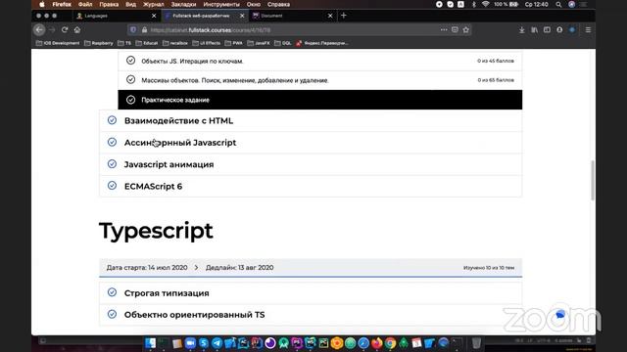Expand the Строгая типизация topic

[x=311, y=293]
